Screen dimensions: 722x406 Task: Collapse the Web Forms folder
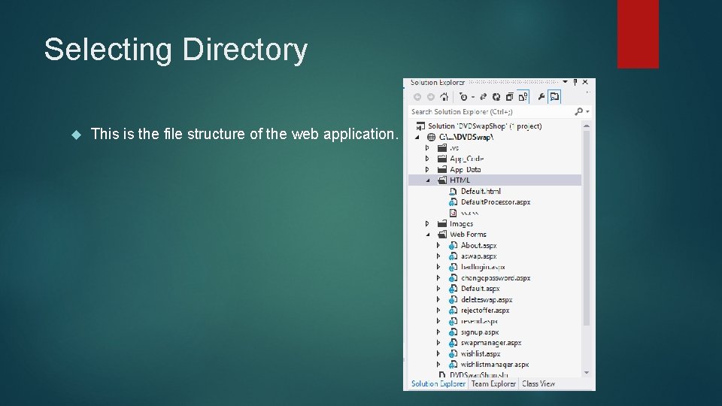pos(428,235)
